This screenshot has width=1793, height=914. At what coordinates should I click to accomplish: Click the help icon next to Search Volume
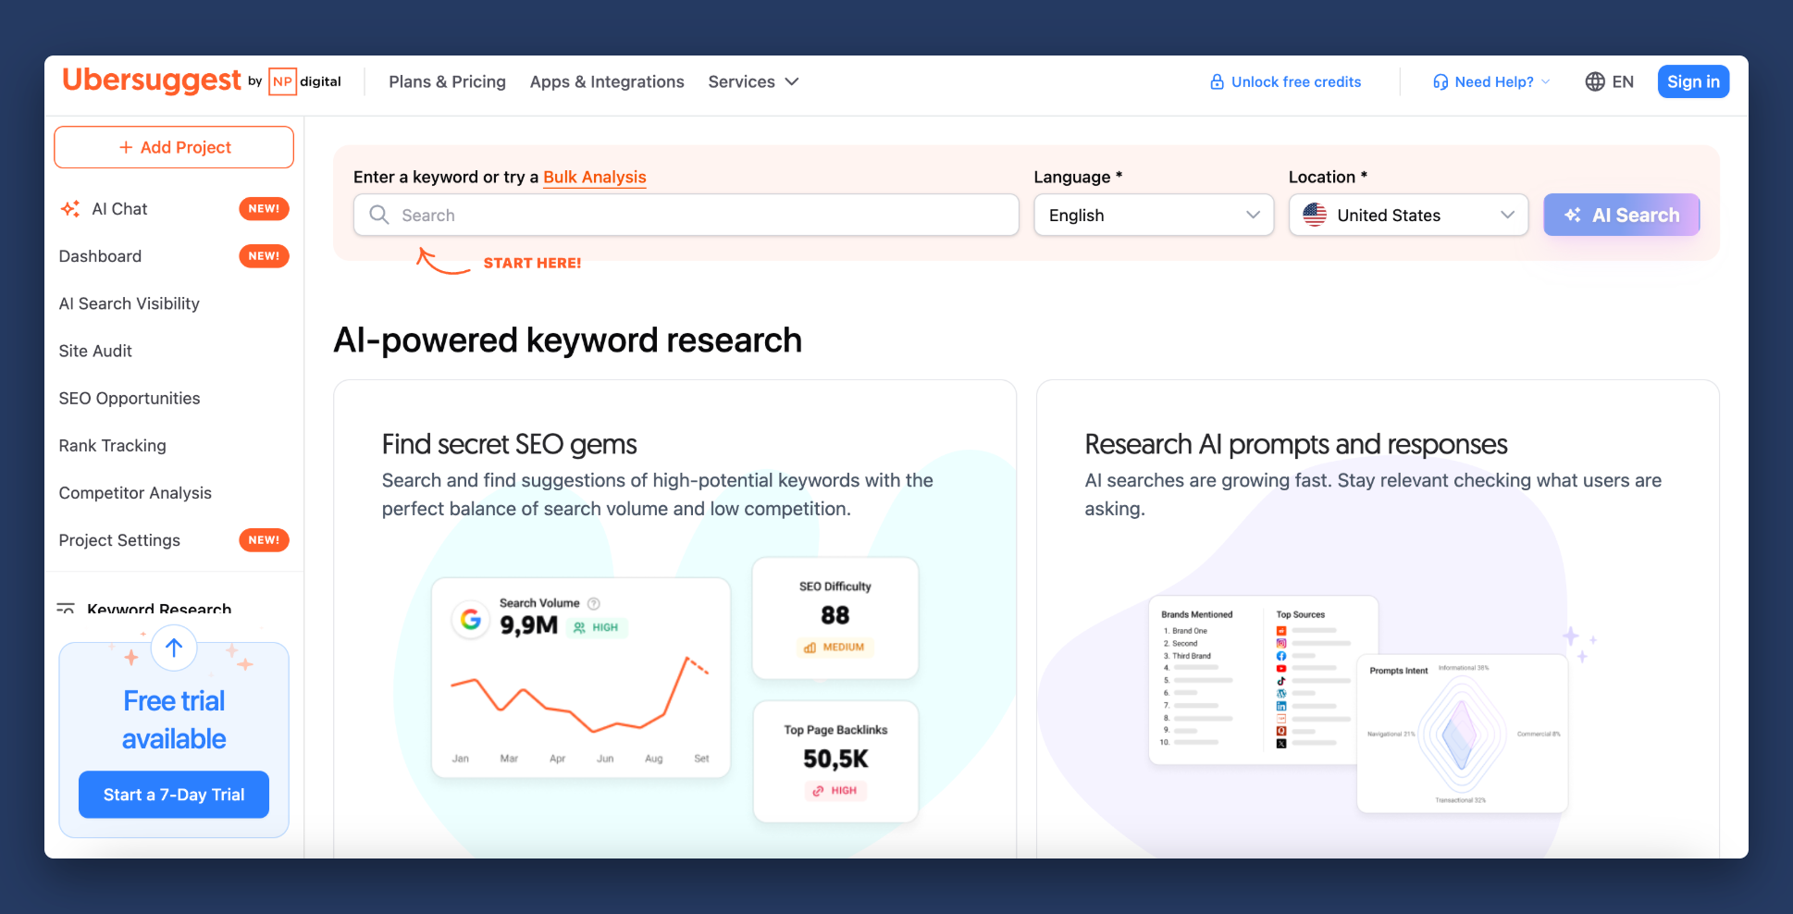coord(594,603)
